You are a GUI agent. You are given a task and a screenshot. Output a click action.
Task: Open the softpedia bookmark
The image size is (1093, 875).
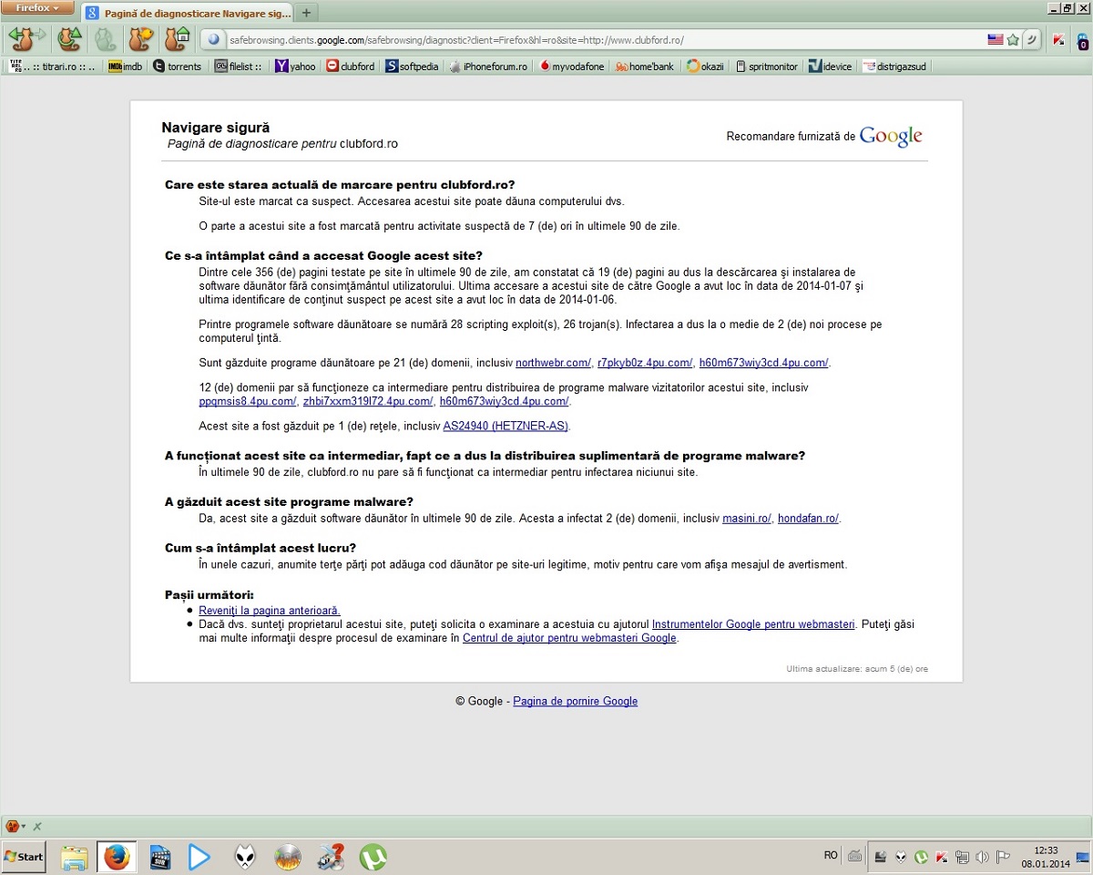point(412,67)
